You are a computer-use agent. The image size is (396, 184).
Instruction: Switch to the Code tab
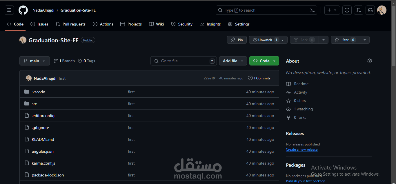(x=15, y=24)
